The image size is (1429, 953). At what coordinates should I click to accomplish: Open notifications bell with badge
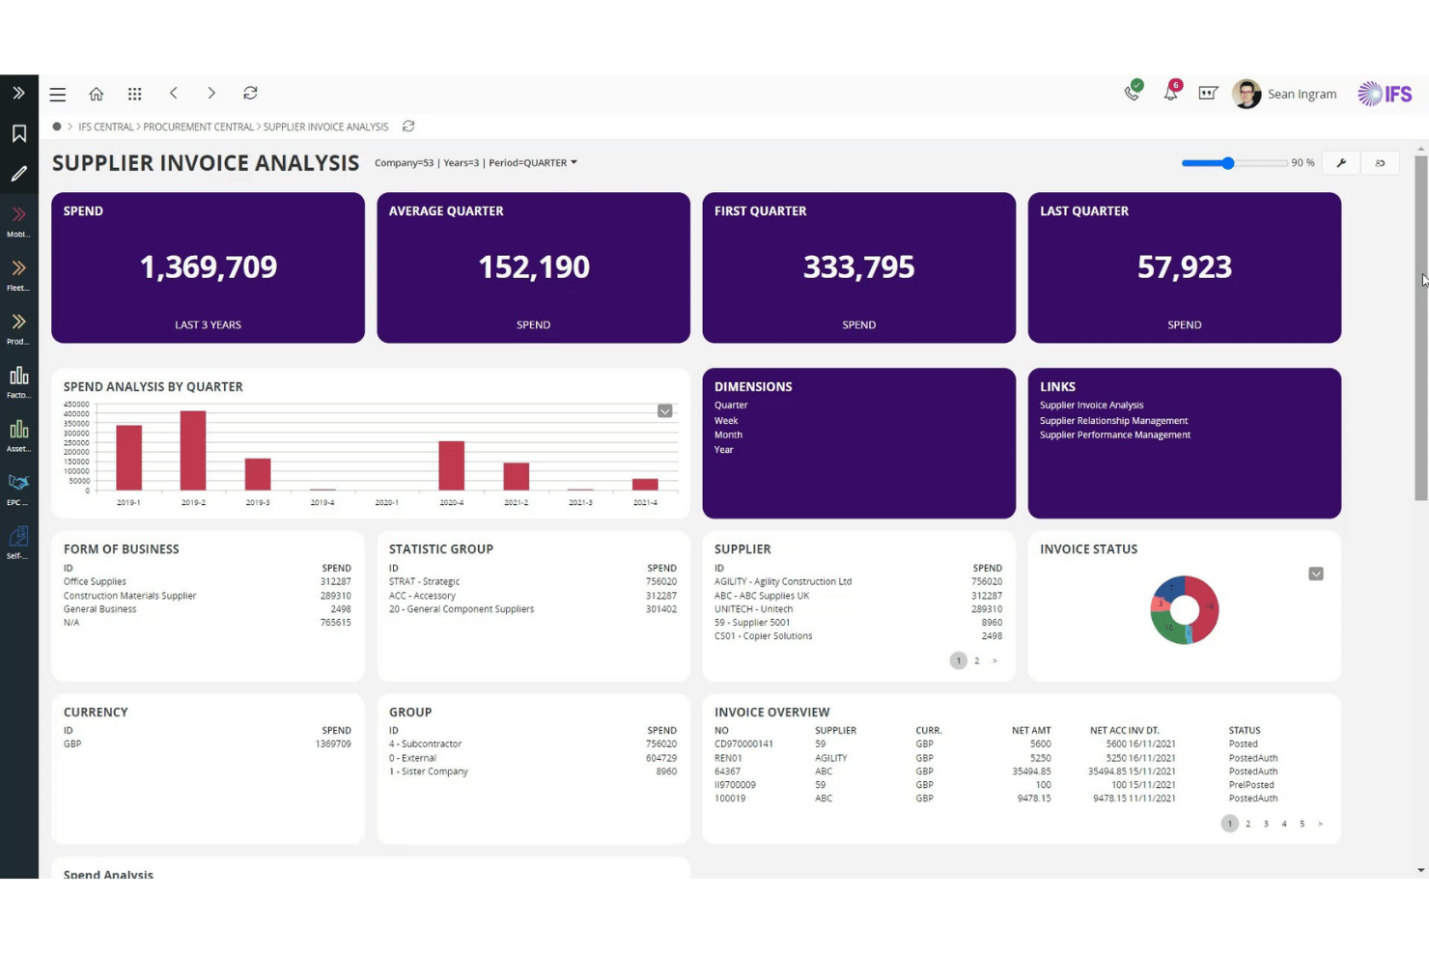tap(1171, 92)
